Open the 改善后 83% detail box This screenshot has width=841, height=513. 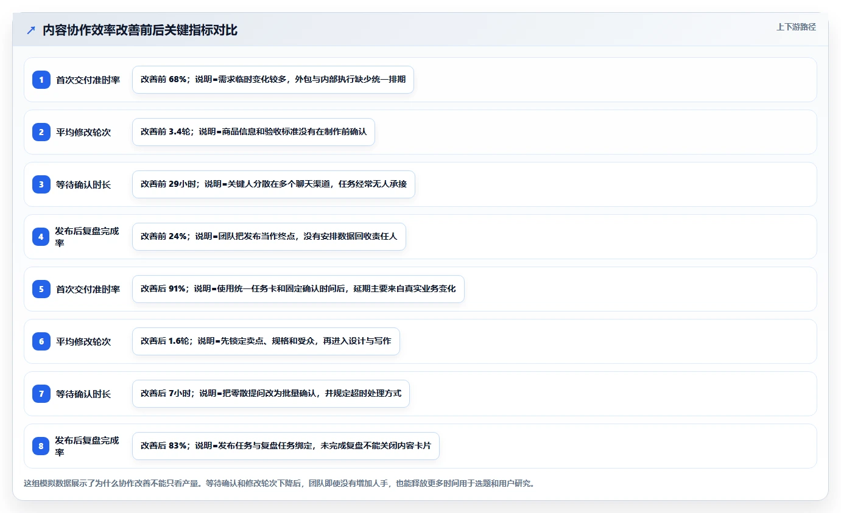click(x=286, y=446)
